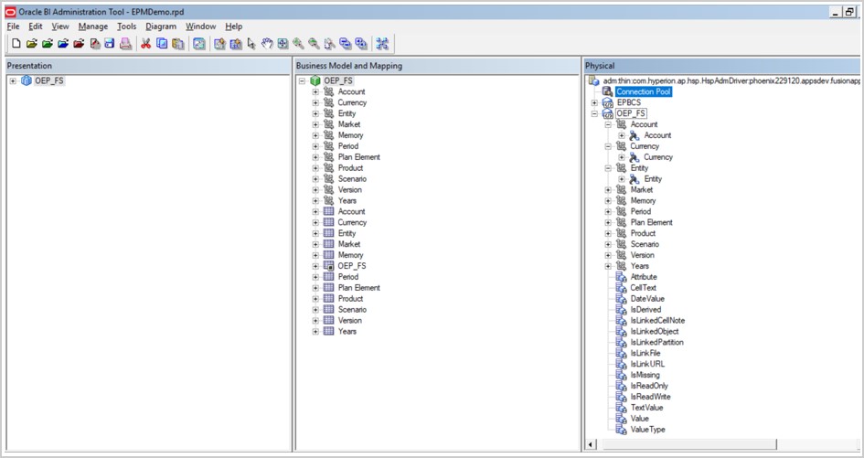Select Plan Element hierarchy in Business Model
Viewport: 864px width, 458px height.
click(358, 157)
